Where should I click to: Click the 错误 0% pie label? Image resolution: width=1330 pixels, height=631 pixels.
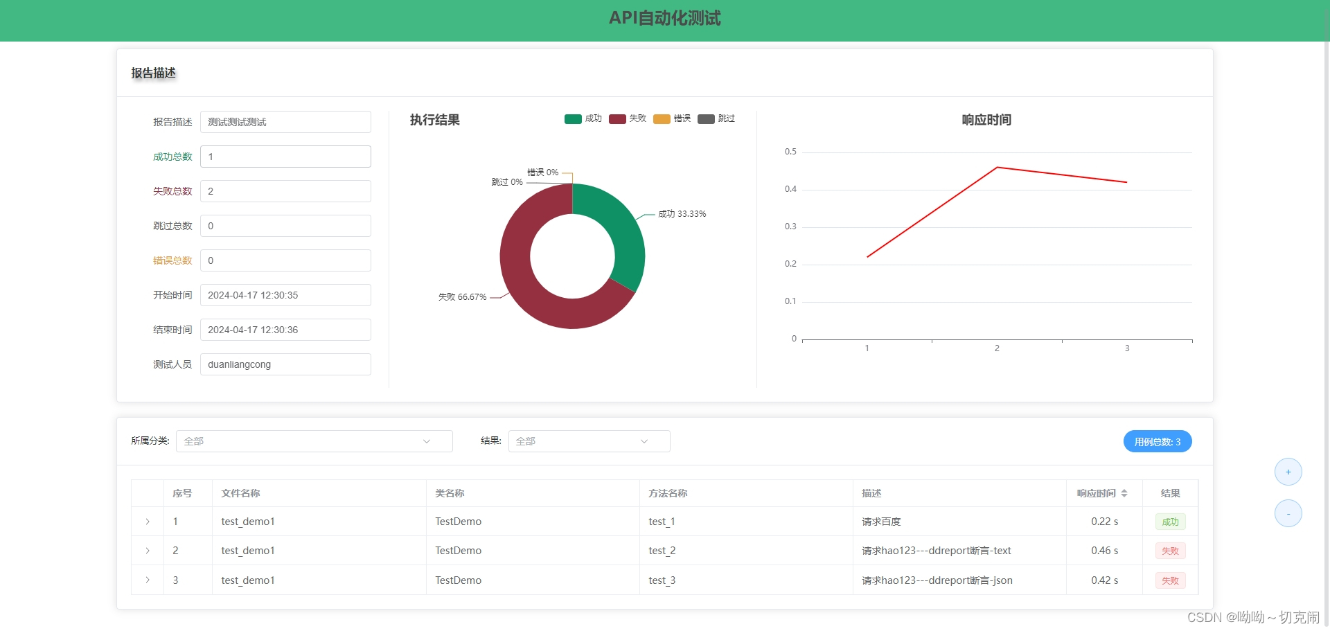click(542, 172)
